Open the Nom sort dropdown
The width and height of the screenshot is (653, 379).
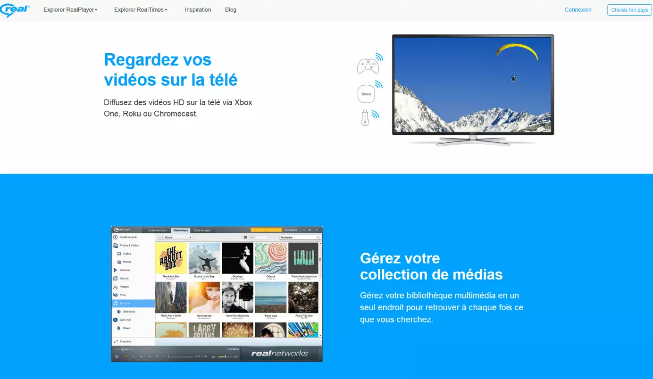[x=260, y=238]
